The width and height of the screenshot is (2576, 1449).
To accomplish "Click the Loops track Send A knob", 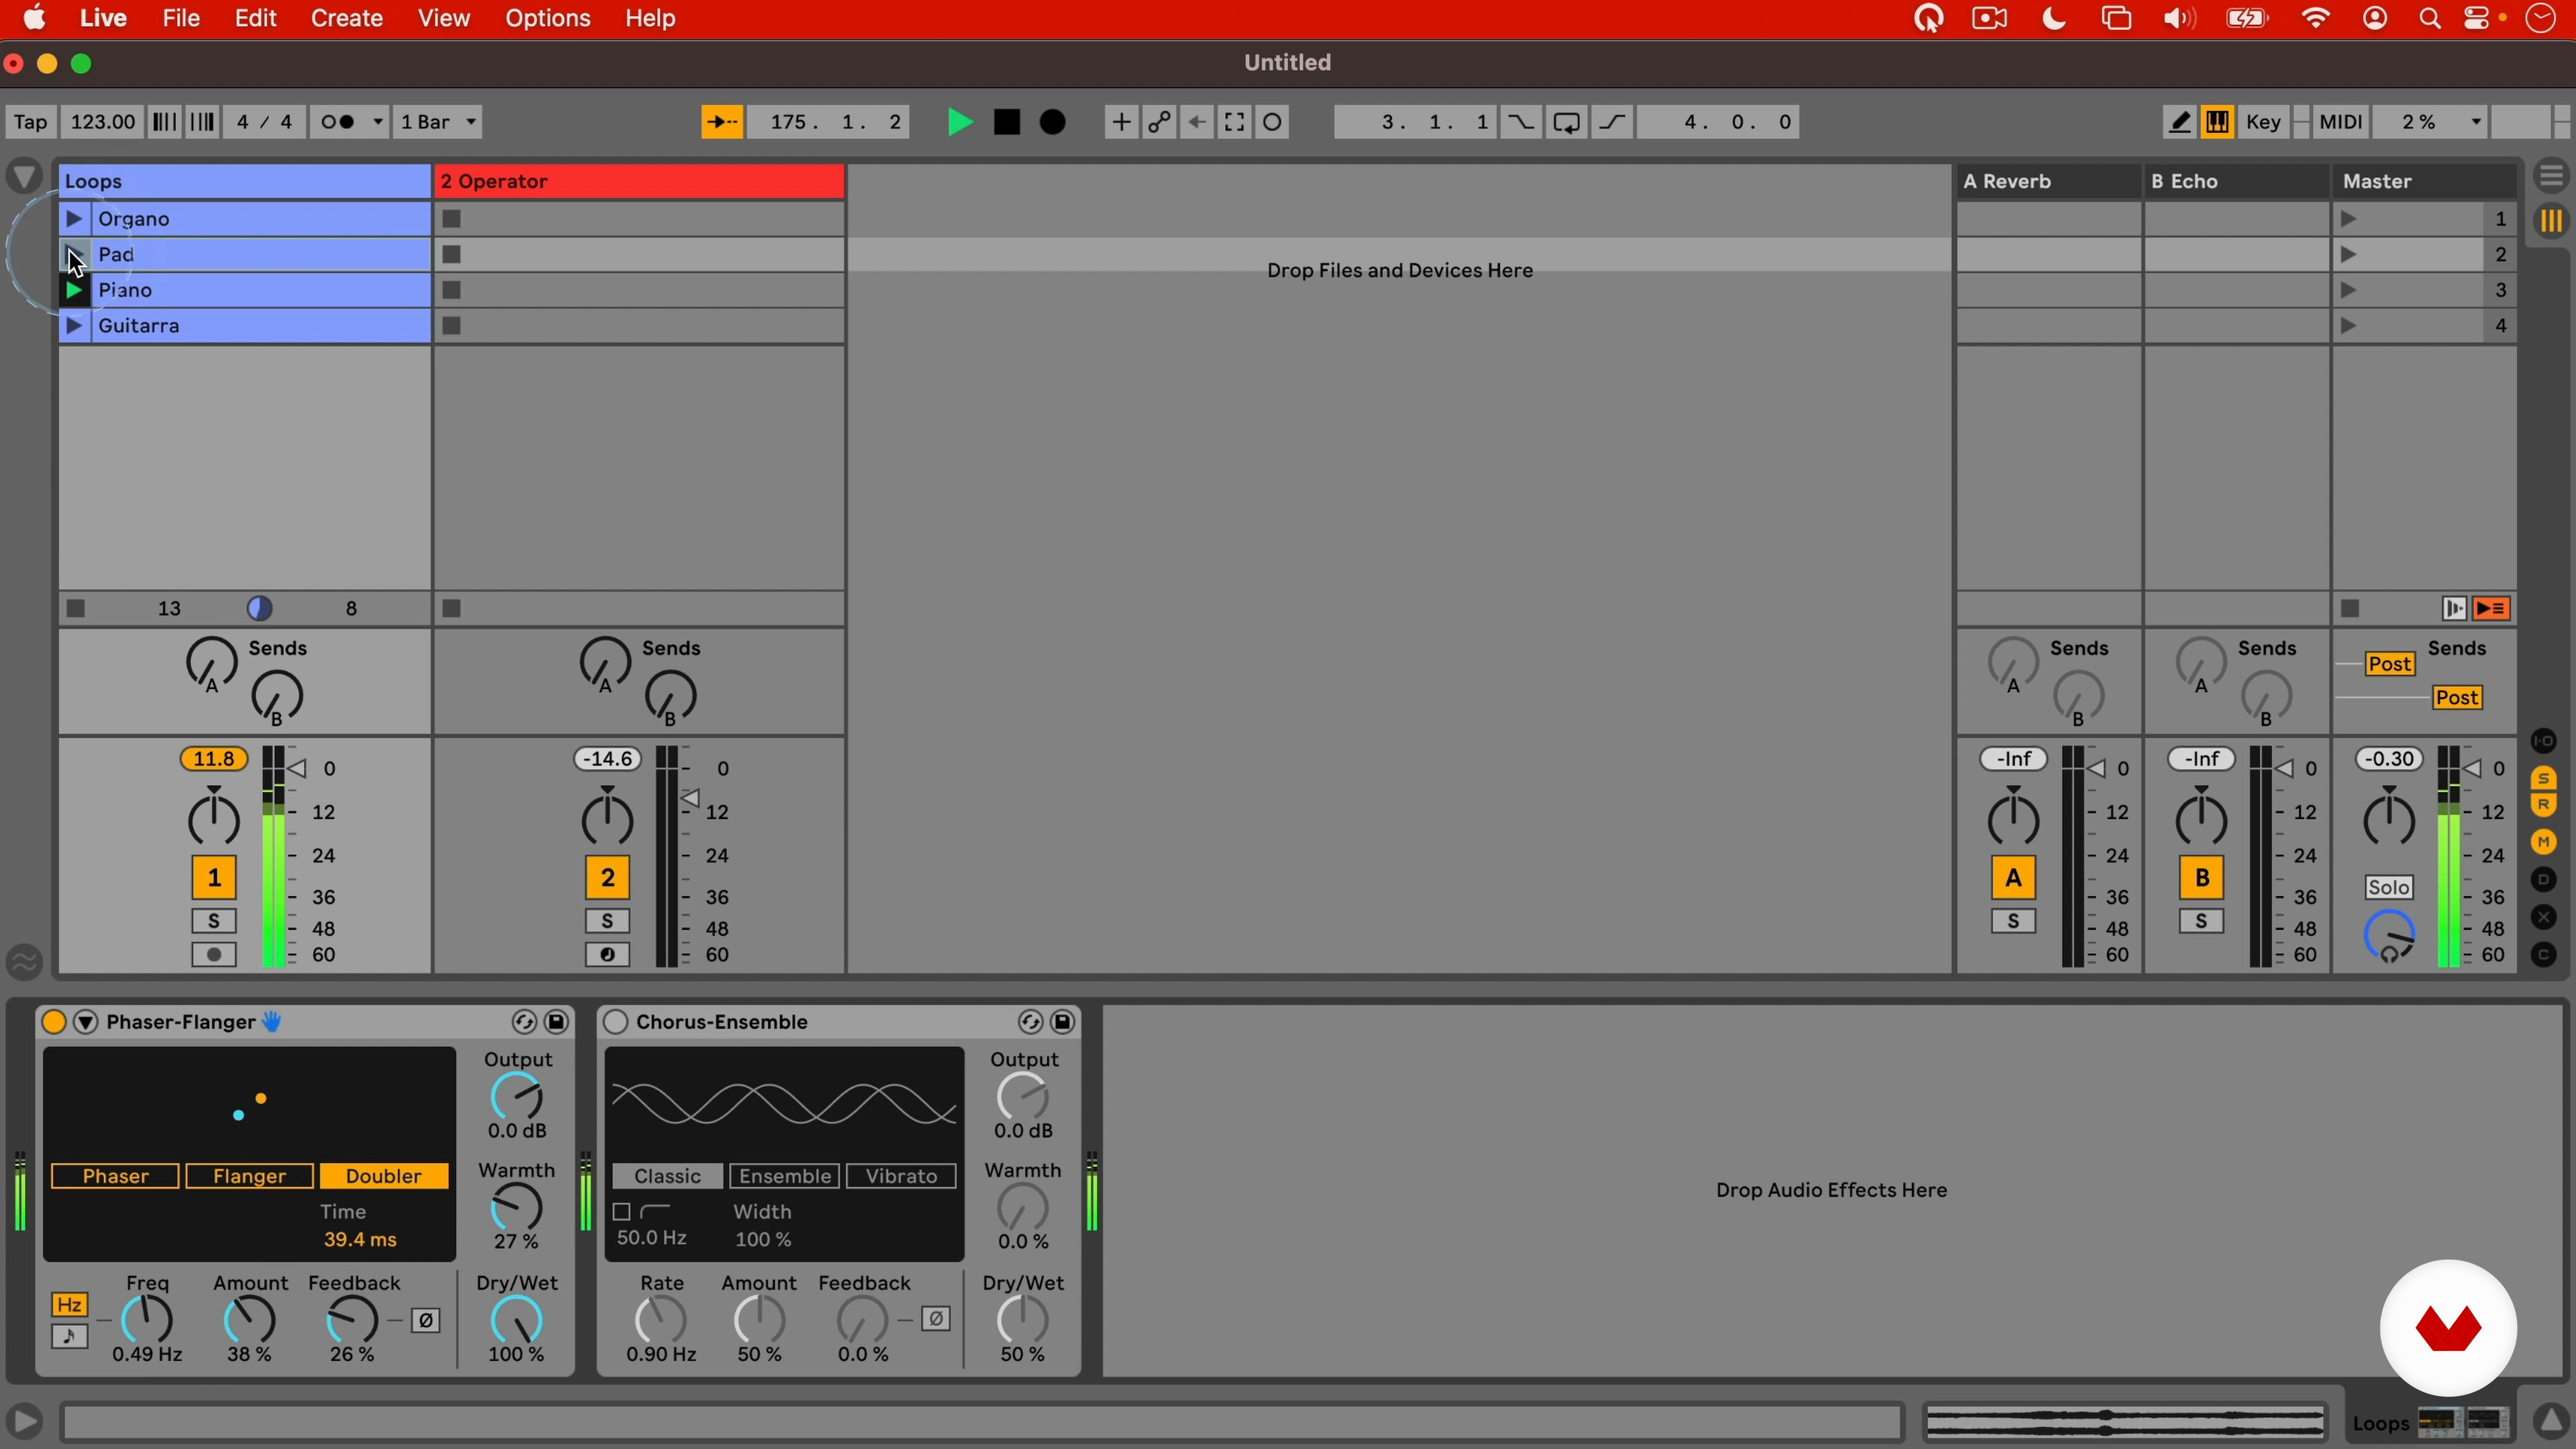I will point(211,662).
